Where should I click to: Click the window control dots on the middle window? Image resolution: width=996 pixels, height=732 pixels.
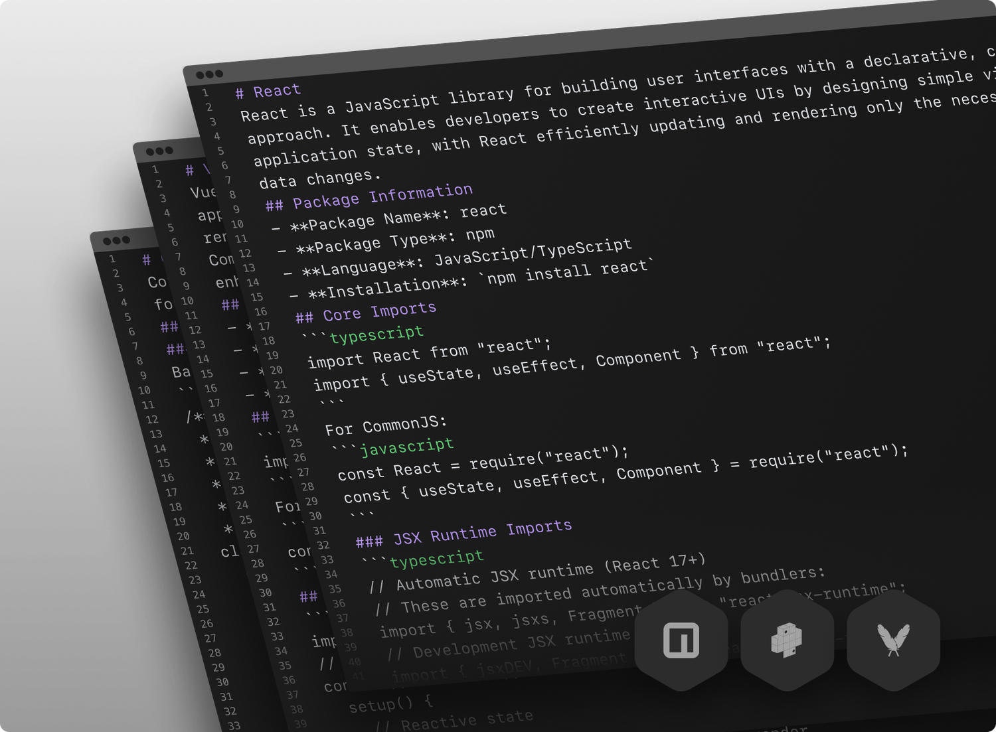[x=159, y=151]
